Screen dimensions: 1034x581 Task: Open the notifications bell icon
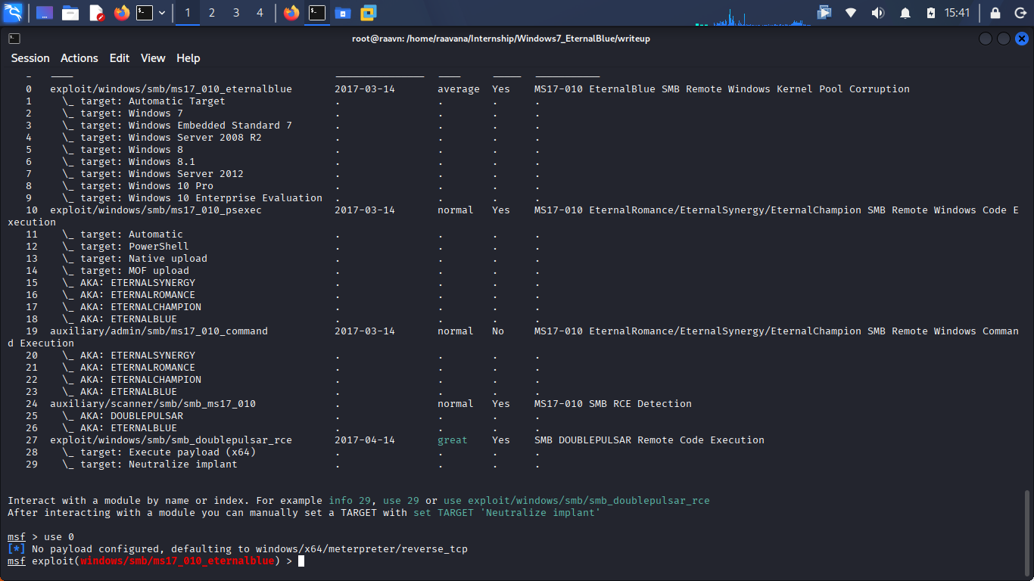[905, 13]
